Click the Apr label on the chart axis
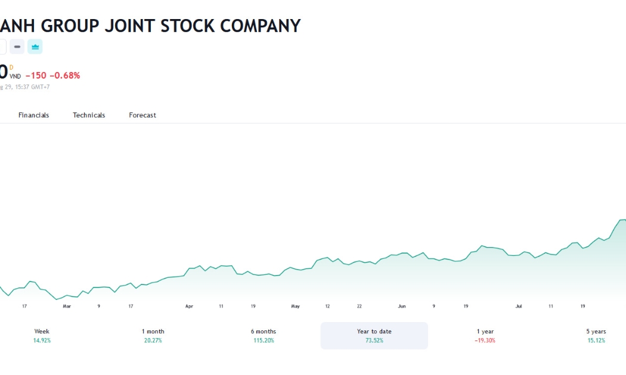This screenshot has width=626, height=375. [189, 306]
